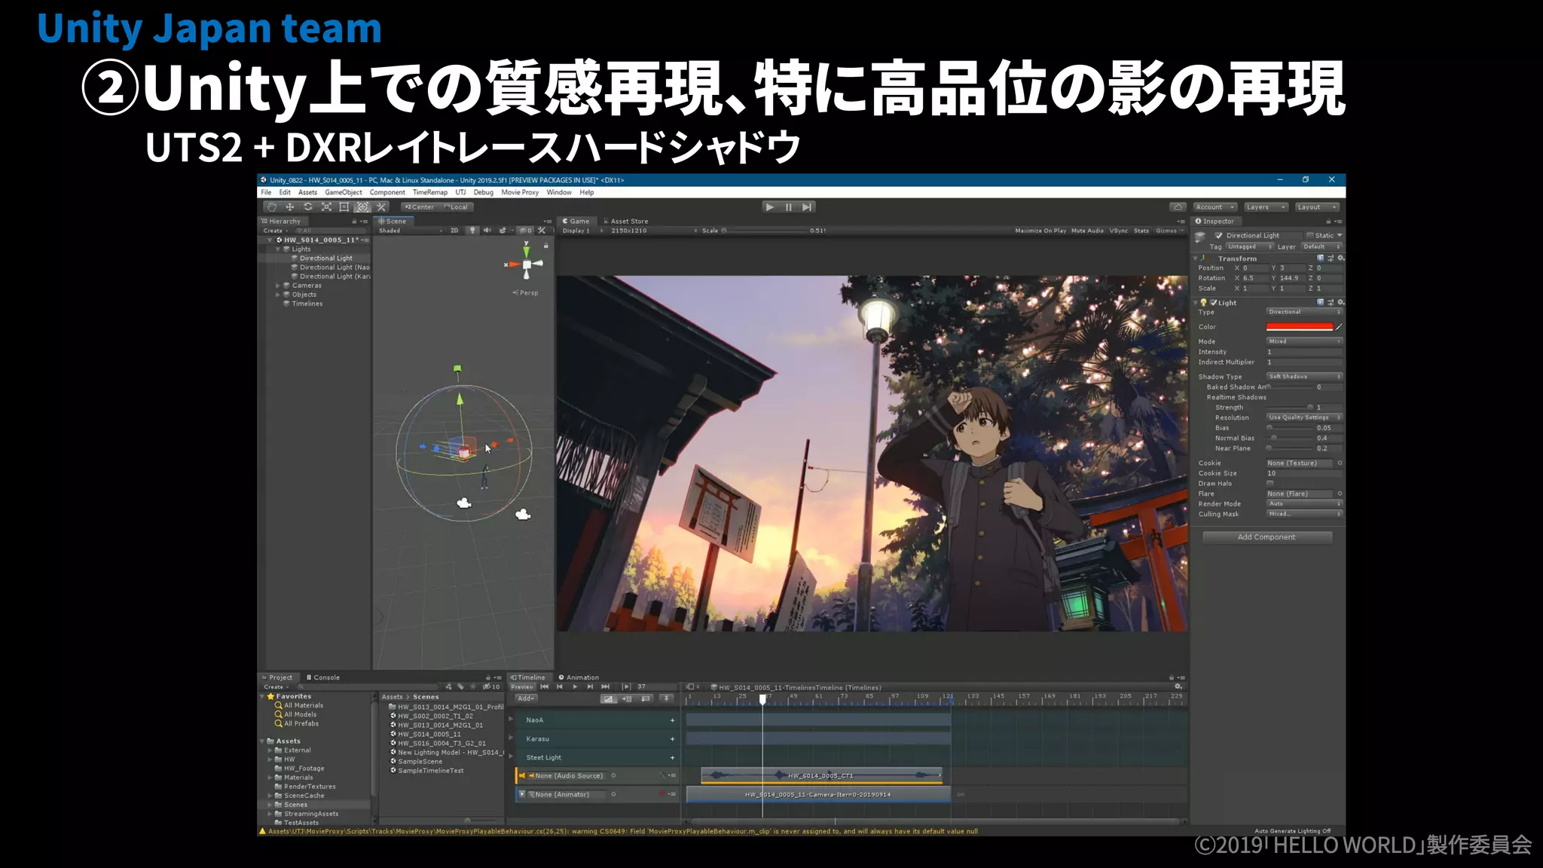Click the Play button
The image size is (1543, 868).
click(769, 207)
